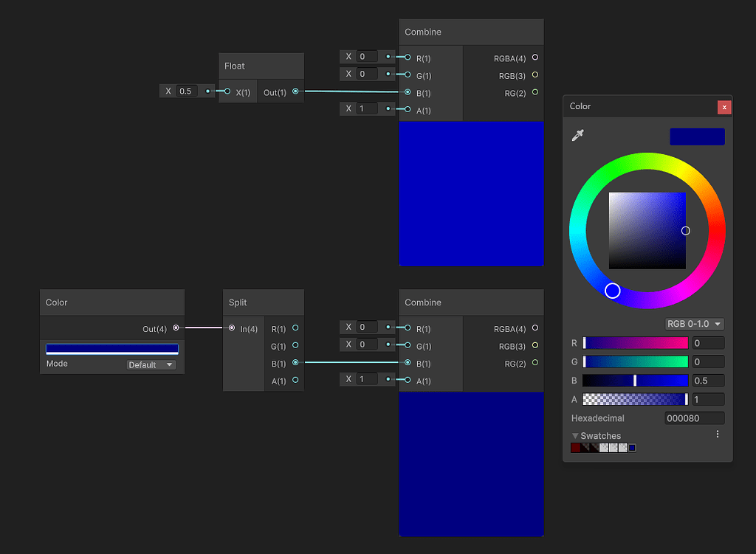Click the Out(4) port on the Color node
This screenshot has height=554, width=756.
coord(176,328)
